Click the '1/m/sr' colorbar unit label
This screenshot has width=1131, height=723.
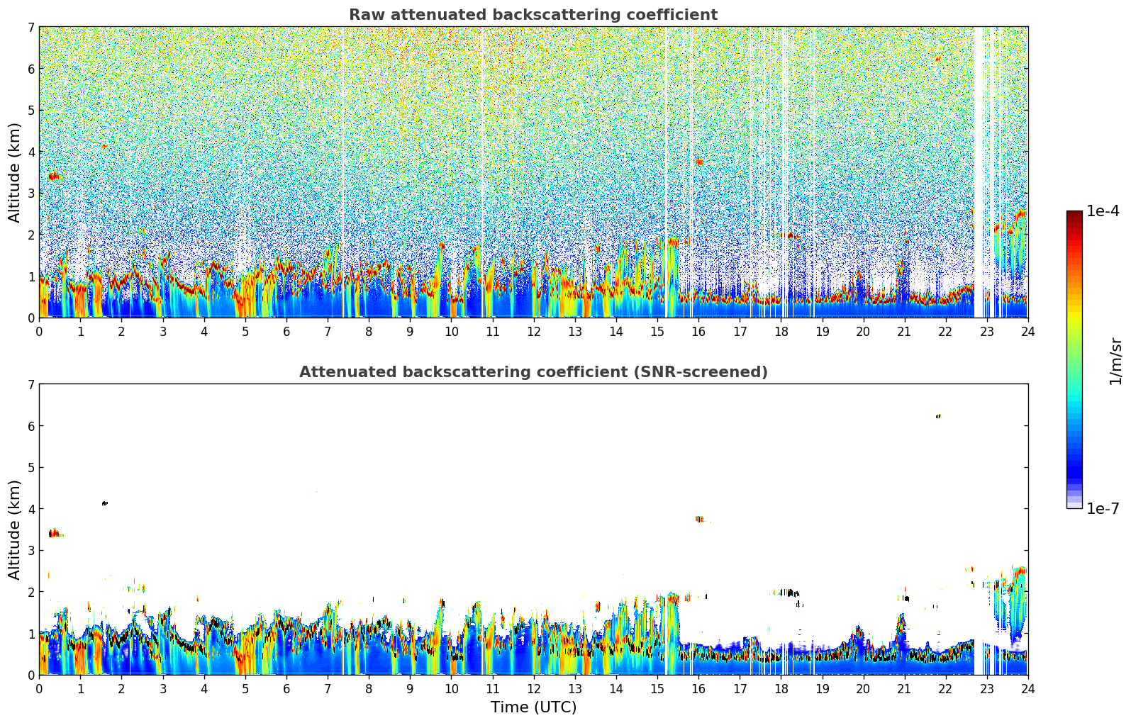click(1115, 360)
